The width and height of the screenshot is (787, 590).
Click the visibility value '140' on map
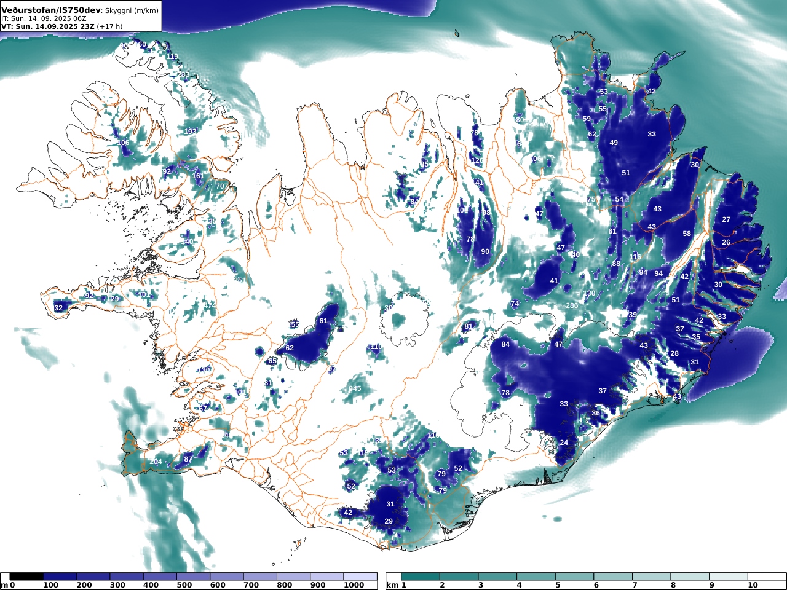(x=188, y=242)
